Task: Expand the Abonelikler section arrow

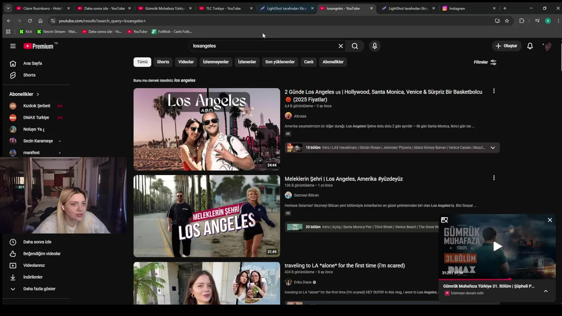Action: 38,94
